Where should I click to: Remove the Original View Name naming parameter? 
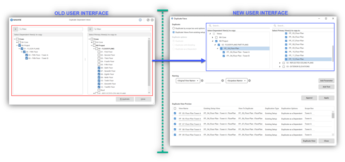(202, 80)
